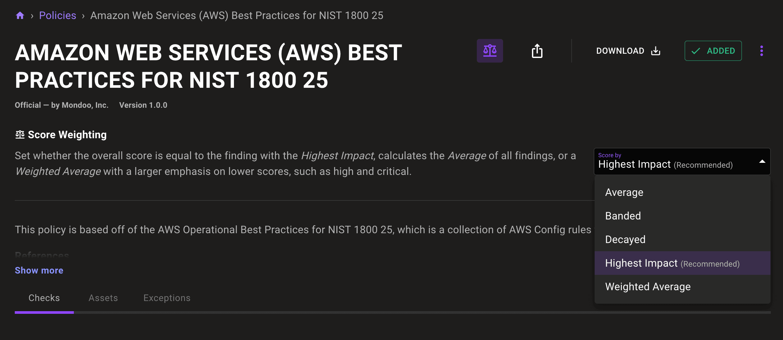Expand description with Show more
The image size is (783, 340).
click(x=39, y=270)
